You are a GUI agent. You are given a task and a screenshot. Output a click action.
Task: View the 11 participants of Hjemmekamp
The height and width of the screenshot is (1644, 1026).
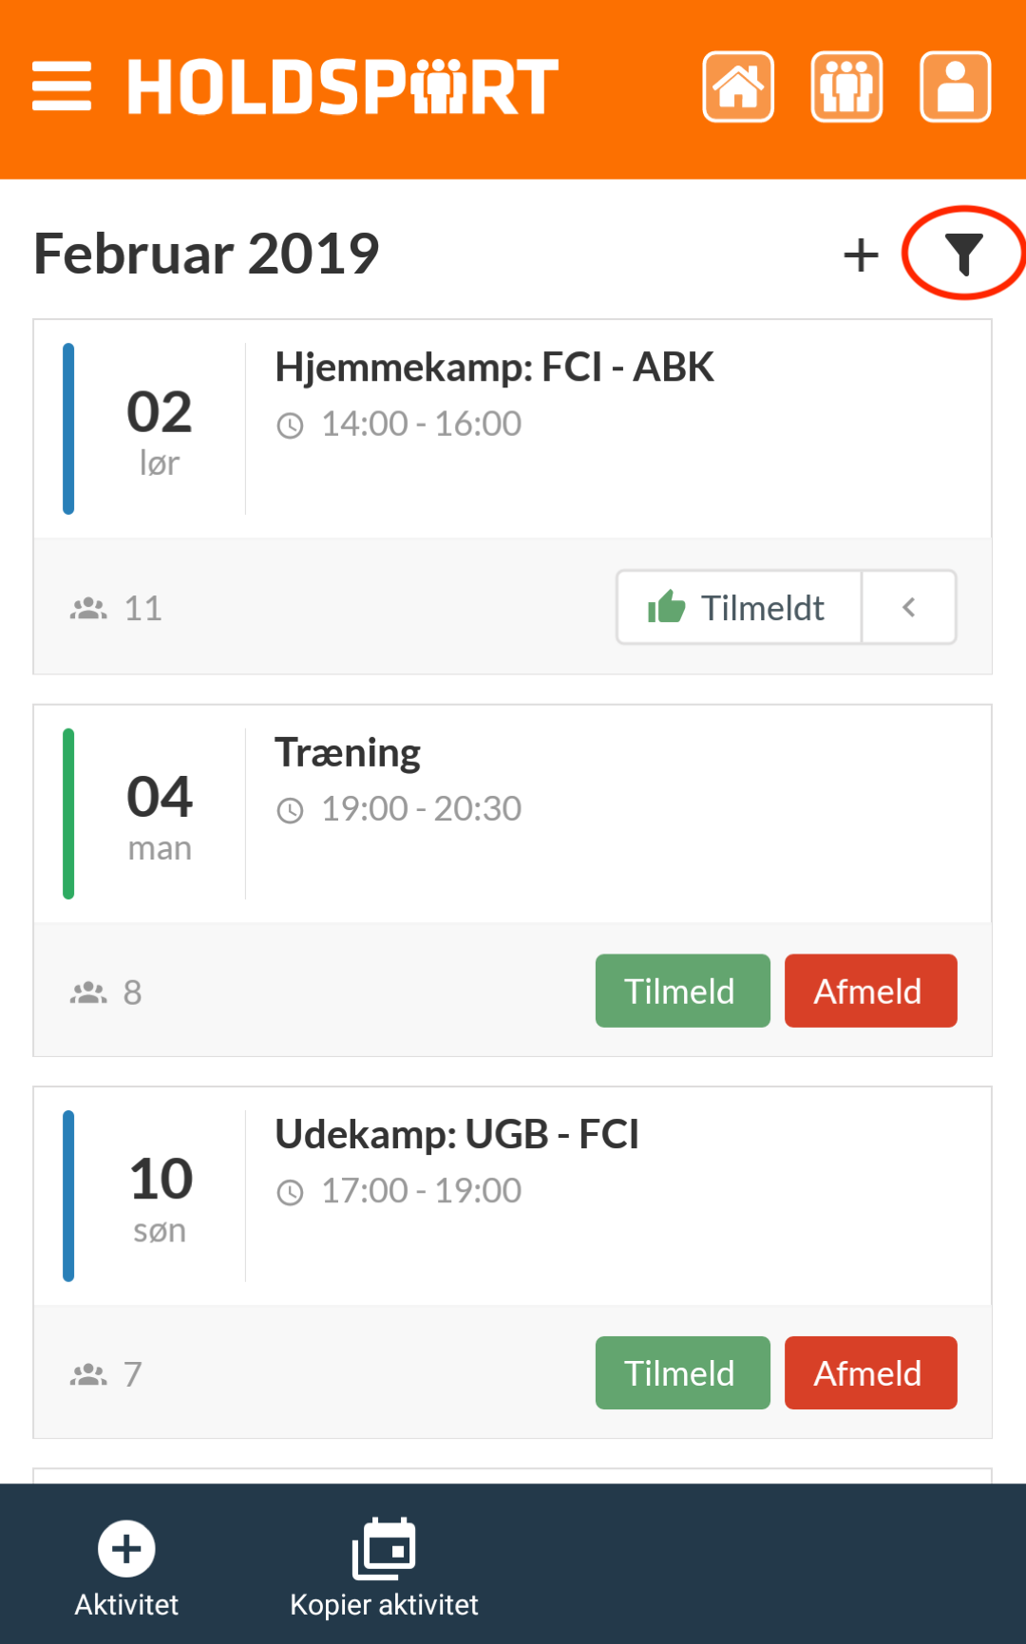pos(116,609)
